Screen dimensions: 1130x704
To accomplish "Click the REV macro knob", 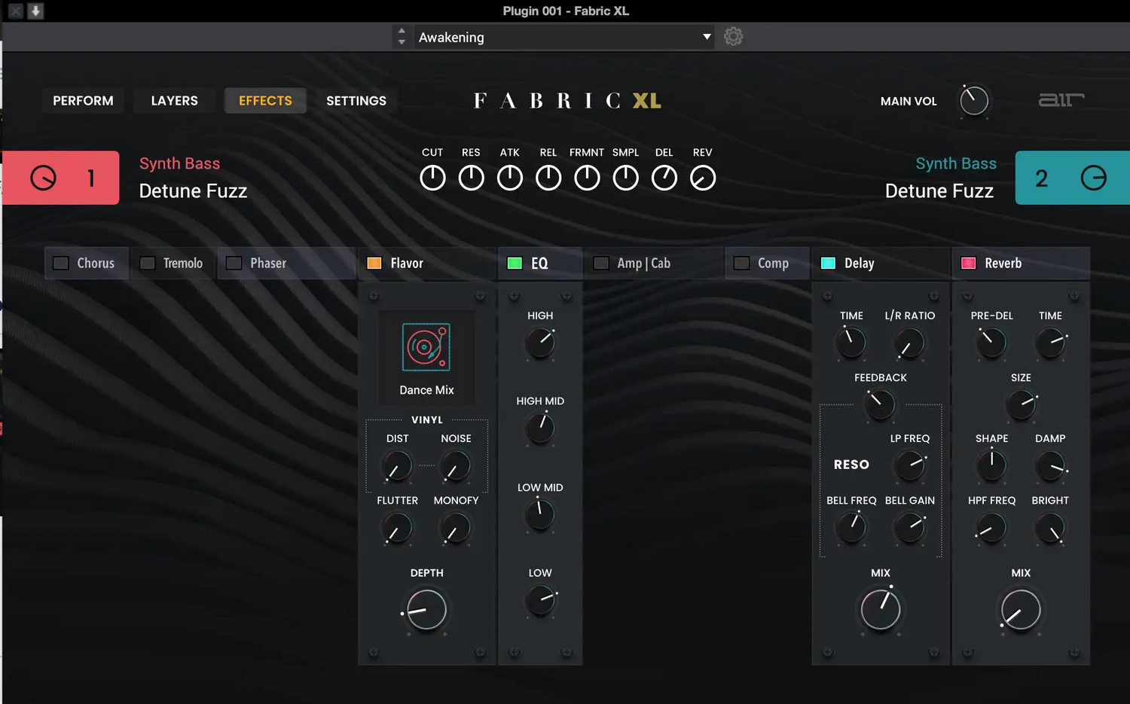I will click(x=702, y=178).
